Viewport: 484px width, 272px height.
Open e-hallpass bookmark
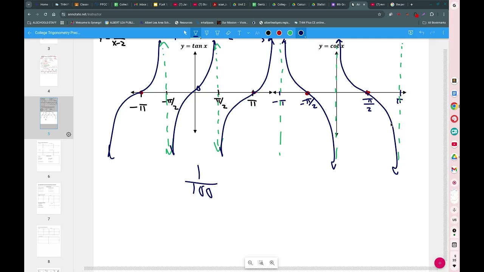[x=205, y=23]
